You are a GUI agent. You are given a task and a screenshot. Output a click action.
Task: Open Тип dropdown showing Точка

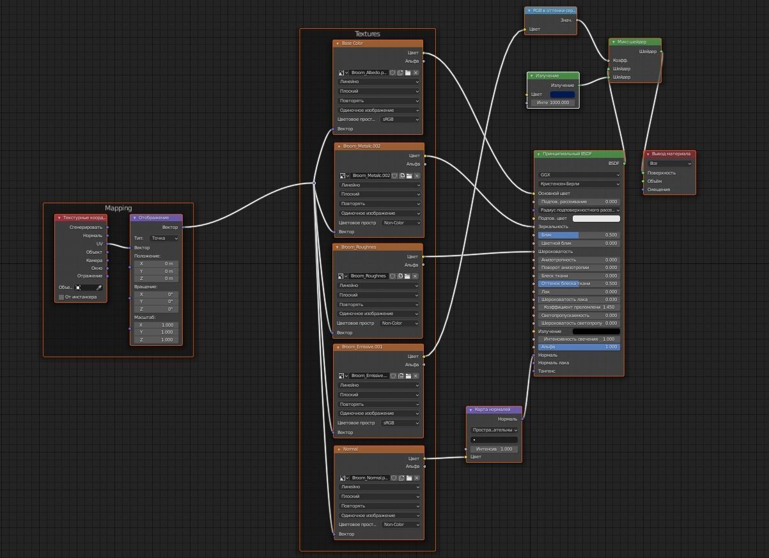click(x=164, y=238)
